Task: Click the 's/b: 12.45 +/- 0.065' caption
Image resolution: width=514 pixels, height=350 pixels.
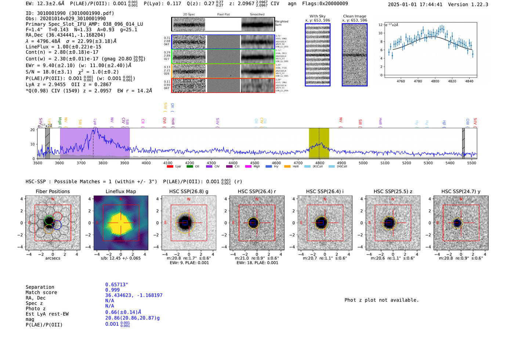Action: 121,258
